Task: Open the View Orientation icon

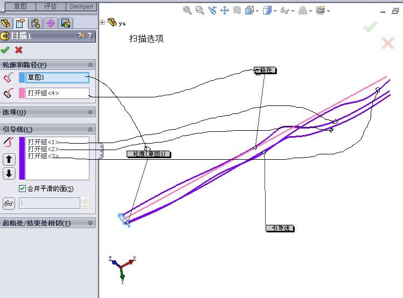Action: (x=249, y=11)
